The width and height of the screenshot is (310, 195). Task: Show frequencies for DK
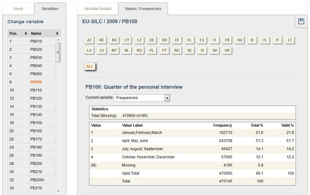(165, 40)
